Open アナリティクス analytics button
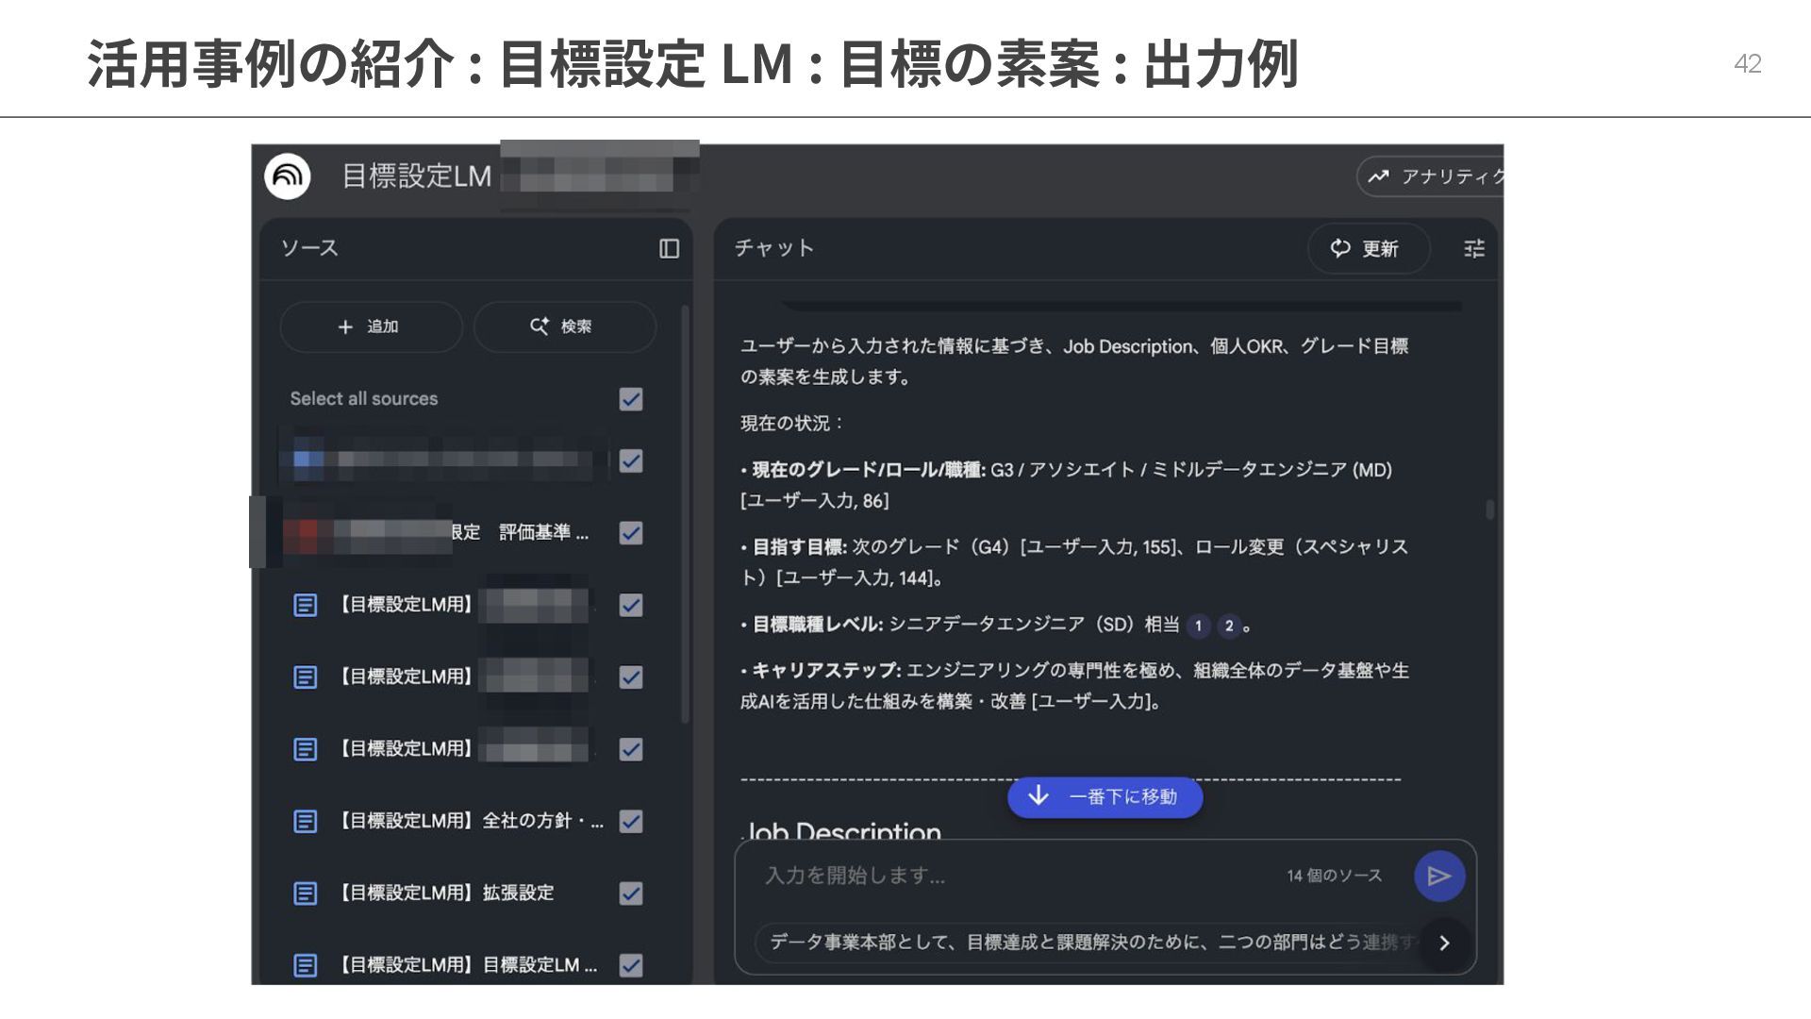Viewport: 1811px width, 1019px height. (x=1434, y=176)
